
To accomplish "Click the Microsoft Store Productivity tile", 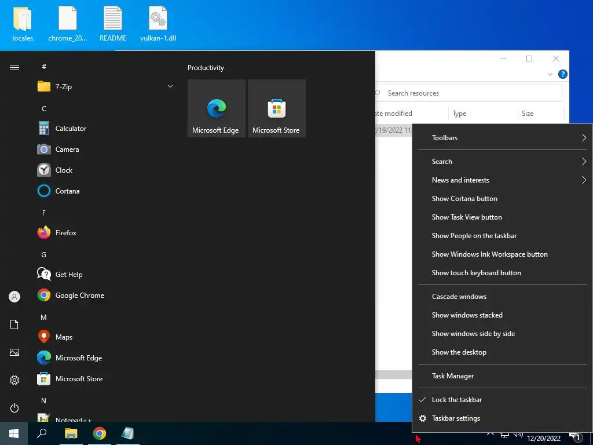I will click(x=276, y=108).
